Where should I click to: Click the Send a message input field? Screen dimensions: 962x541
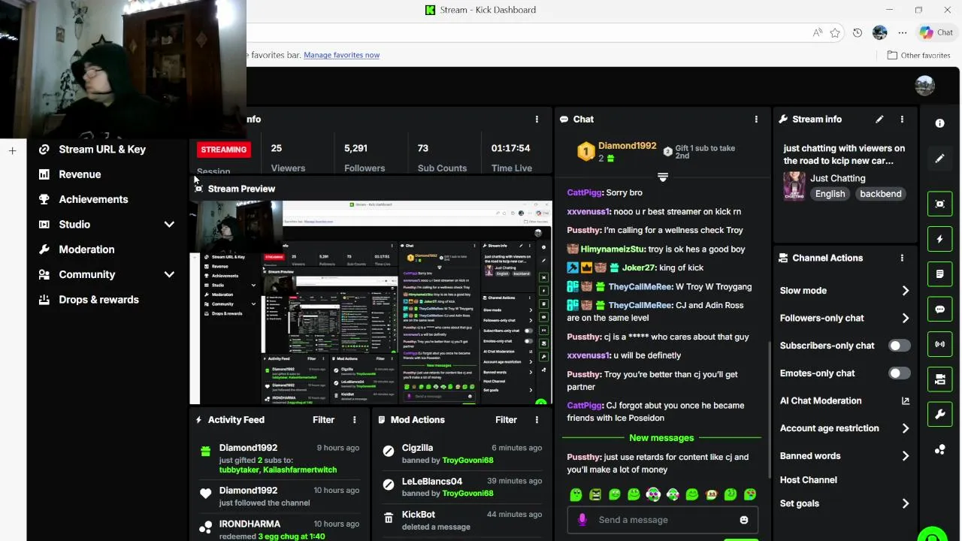click(x=661, y=520)
